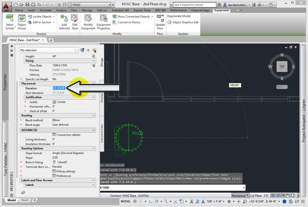Open the Design tab of Properties palette
The height and width of the screenshot is (207, 308).
(x=102, y=62)
